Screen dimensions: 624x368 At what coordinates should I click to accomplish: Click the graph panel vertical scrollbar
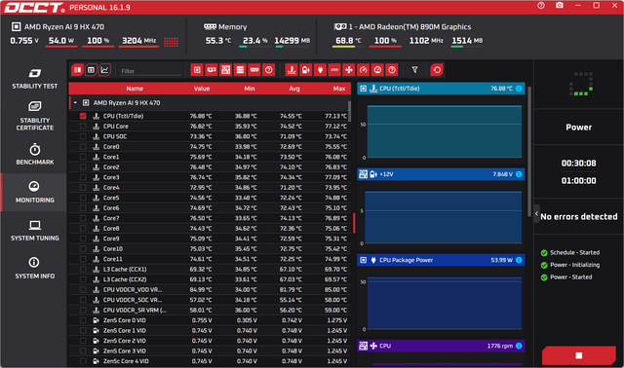529,151
